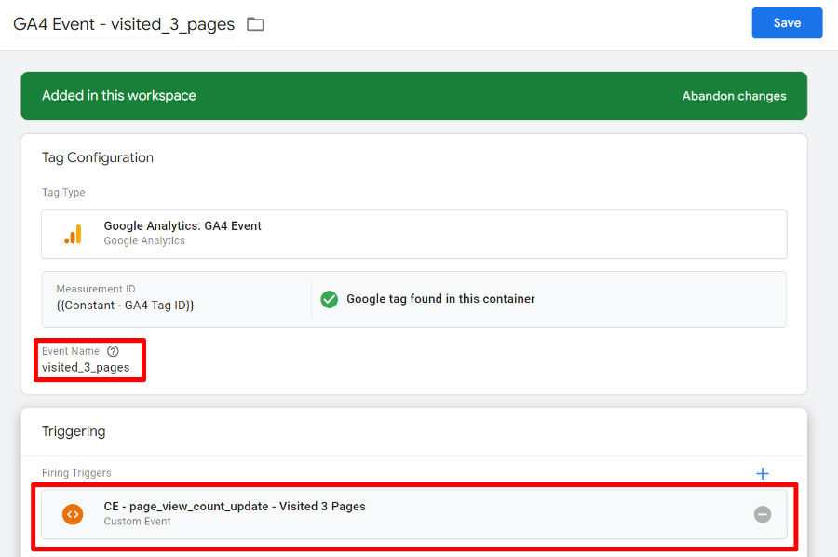This screenshot has height=557, width=838.
Task: Click the Google tag found in this container text
Action: point(440,299)
